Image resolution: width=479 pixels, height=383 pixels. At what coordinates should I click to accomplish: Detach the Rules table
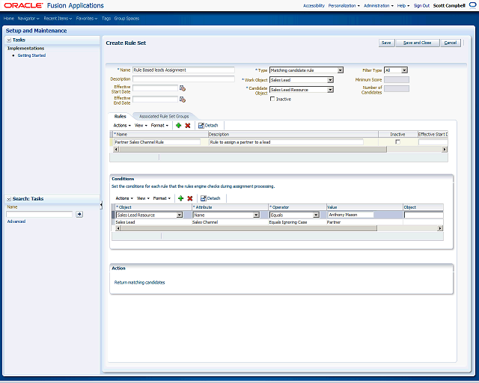point(208,125)
